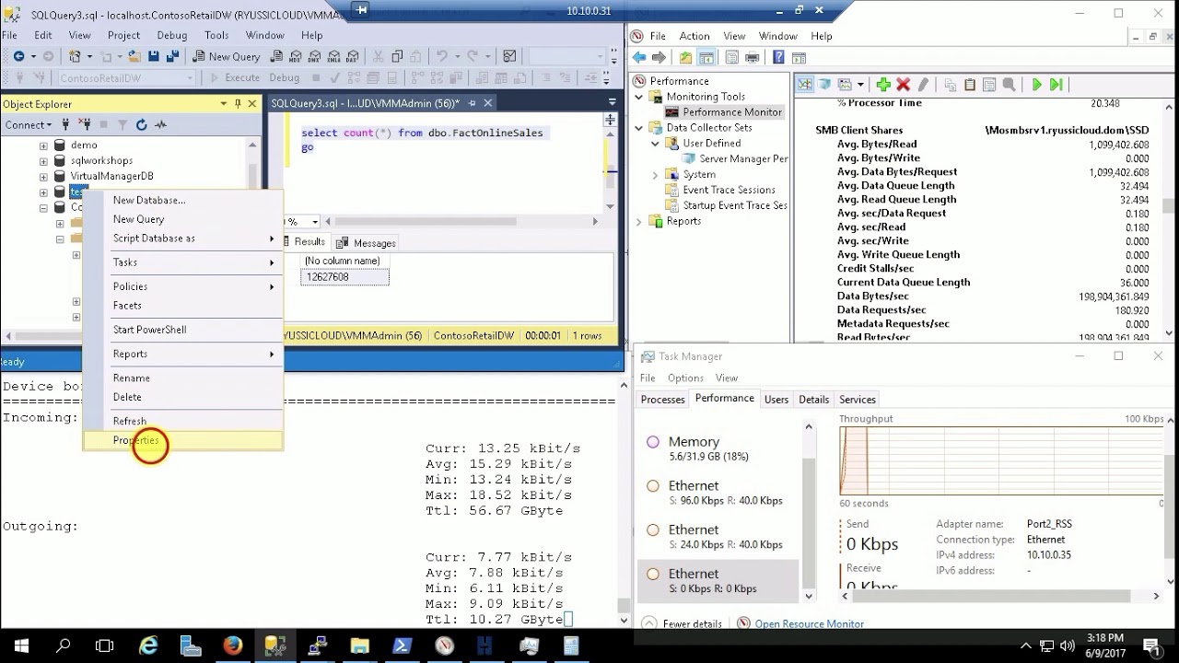Click the Windows Start button
This screenshot has width=1179, height=663.
point(20,646)
